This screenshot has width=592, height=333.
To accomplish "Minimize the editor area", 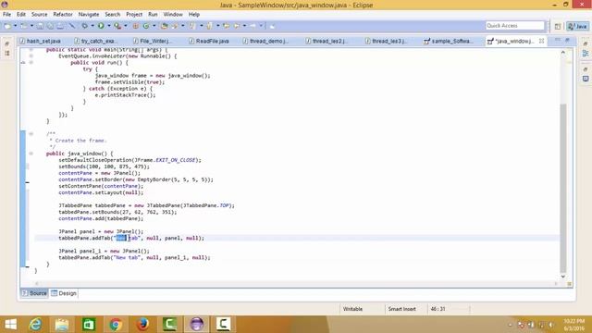I will (558, 40).
